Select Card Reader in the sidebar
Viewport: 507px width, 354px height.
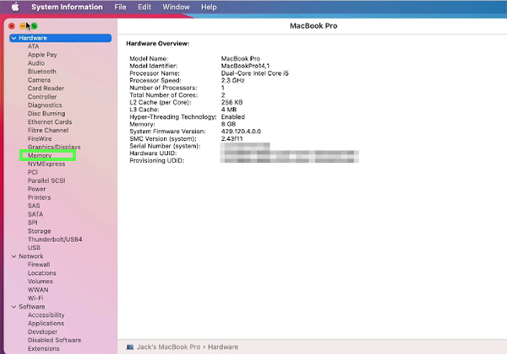(x=46, y=88)
